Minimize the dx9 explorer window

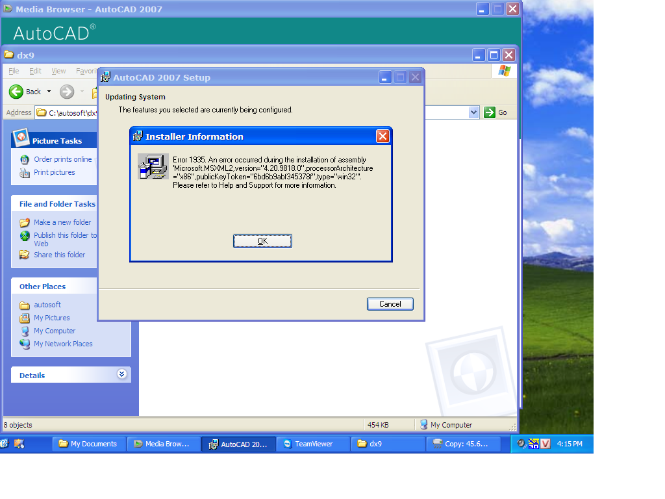pos(479,55)
